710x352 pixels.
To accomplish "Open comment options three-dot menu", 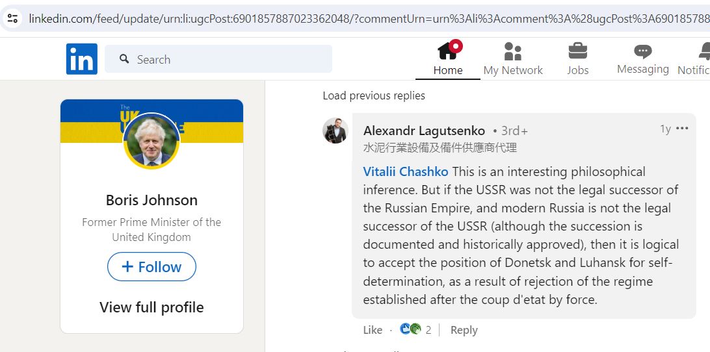I will click(x=682, y=129).
